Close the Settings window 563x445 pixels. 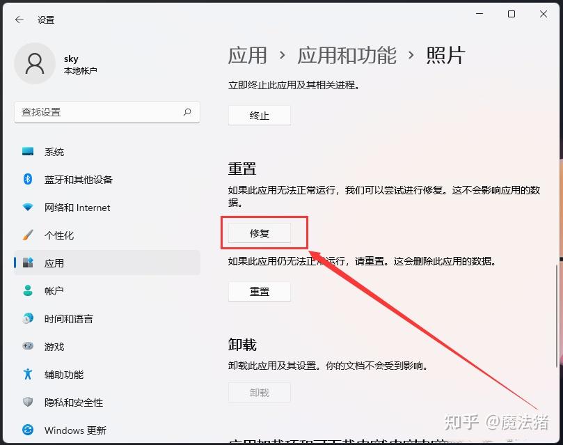pos(544,14)
